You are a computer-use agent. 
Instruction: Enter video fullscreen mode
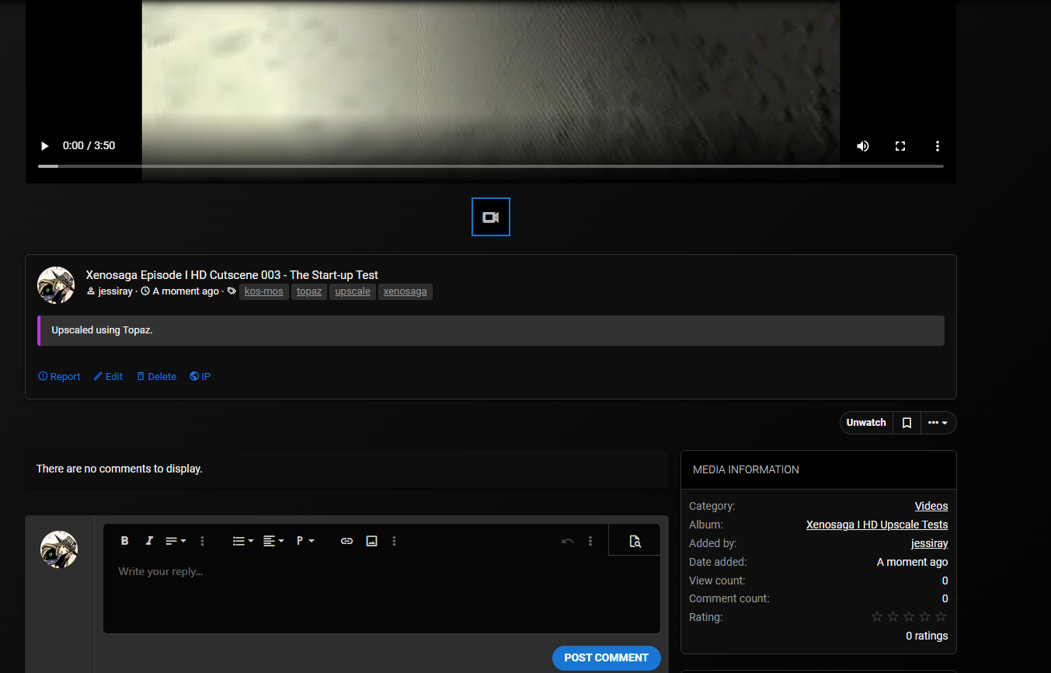pos(900,146)
